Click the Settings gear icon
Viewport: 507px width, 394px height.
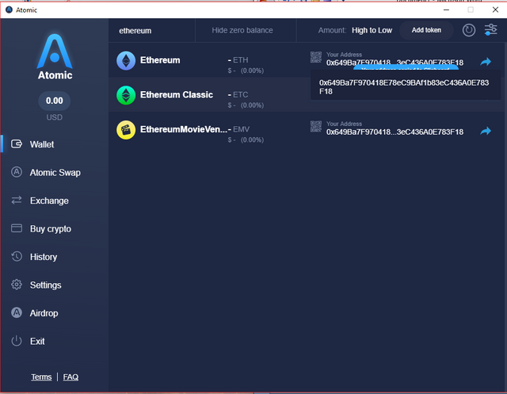coord(17,285)
